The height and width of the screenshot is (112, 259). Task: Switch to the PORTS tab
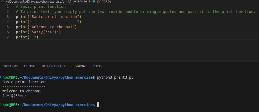[97, 66]
